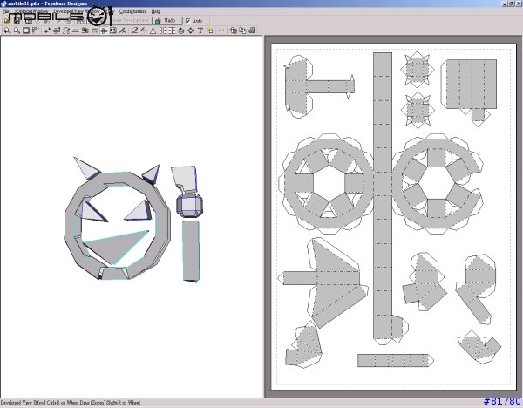
Task: Select the pressed icon left of the picture icon
Action: (x=104, y=31)
